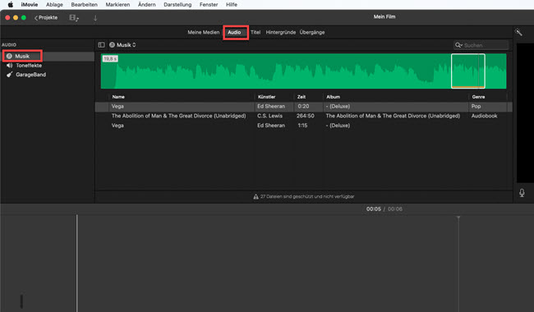Select GarageBand in the audio sidebar
Image resolution: width=534 pixels, height=312 pixels.
(x=30, y=75)
